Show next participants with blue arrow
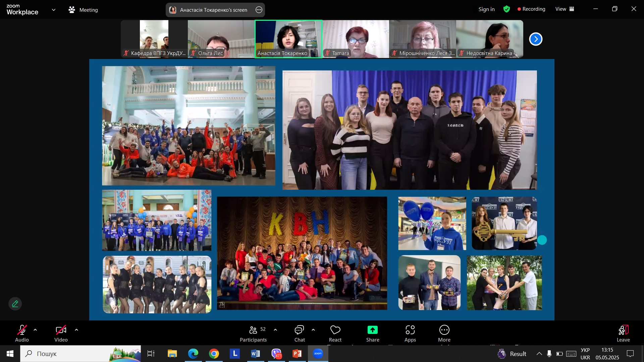 536,39
